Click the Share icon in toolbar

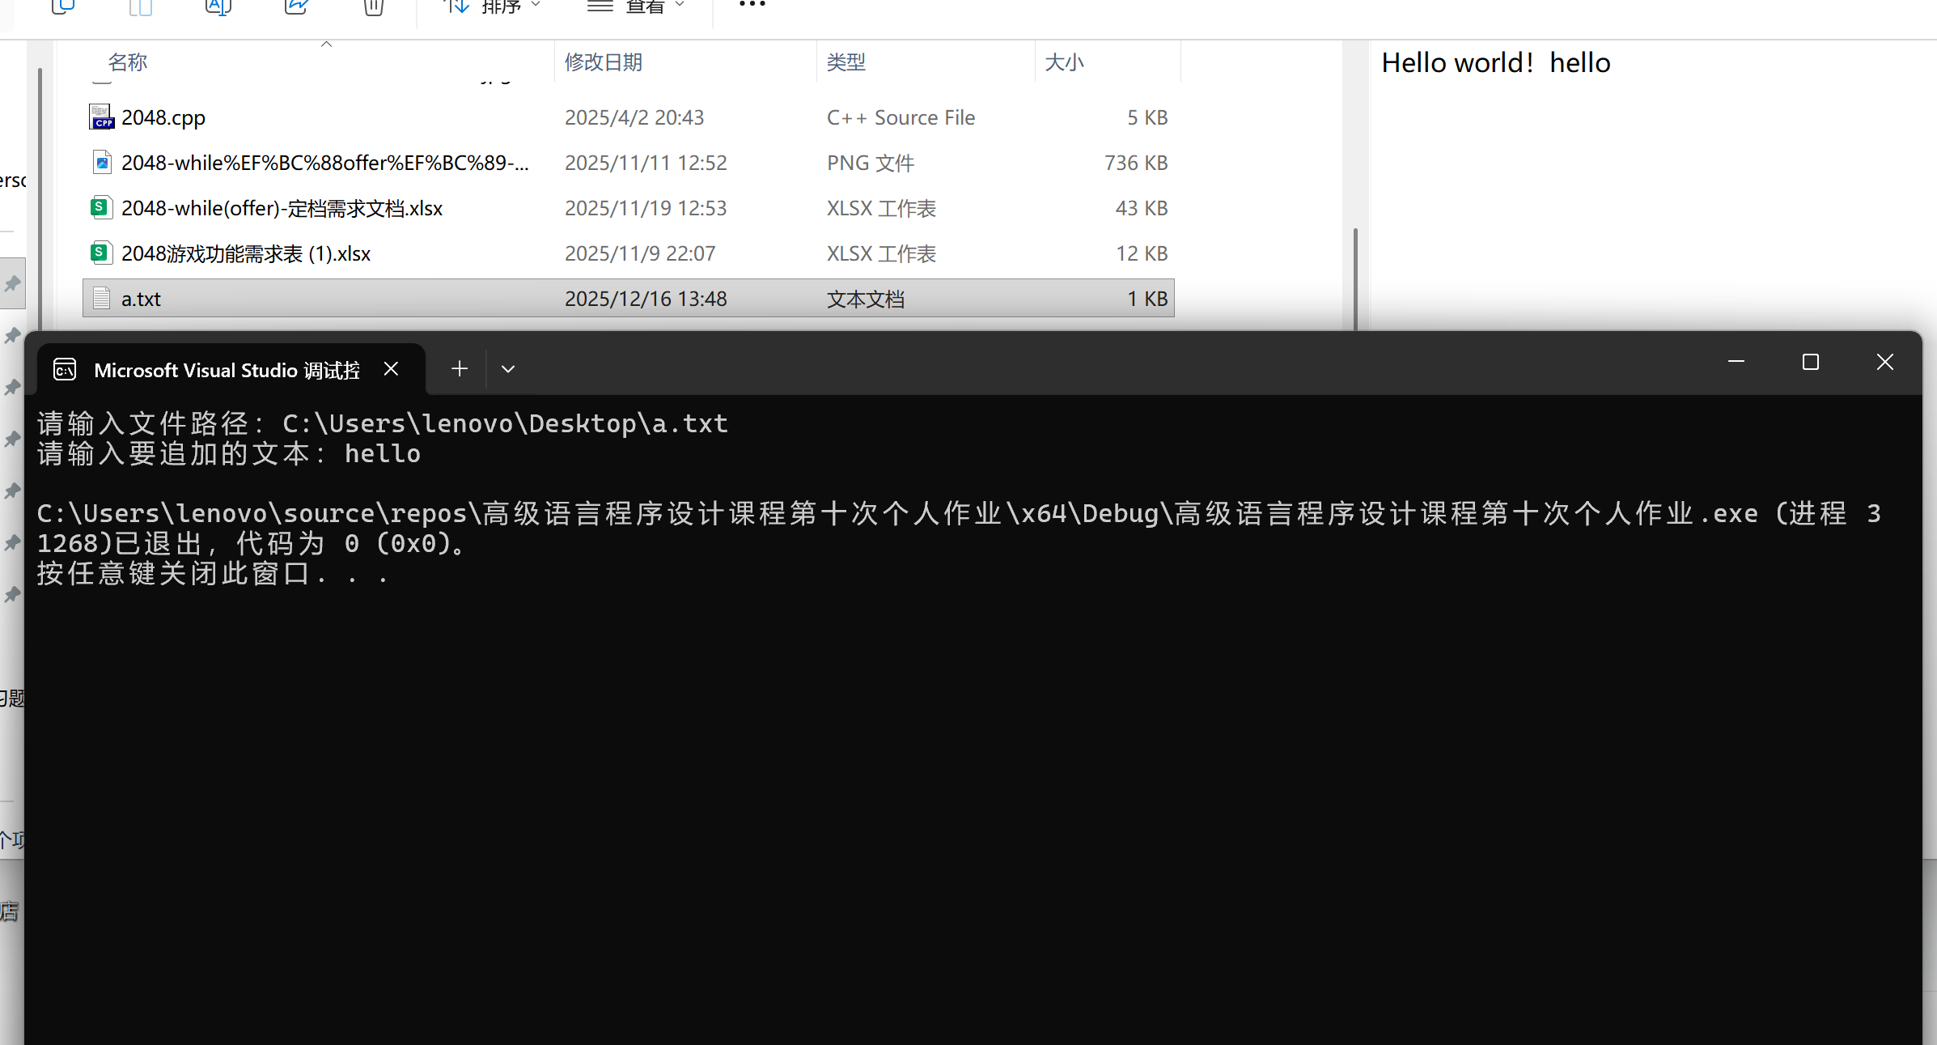pos(296,6)
